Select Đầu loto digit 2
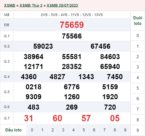The width and height of the screenshot is (145, 136). click(53, 130)
